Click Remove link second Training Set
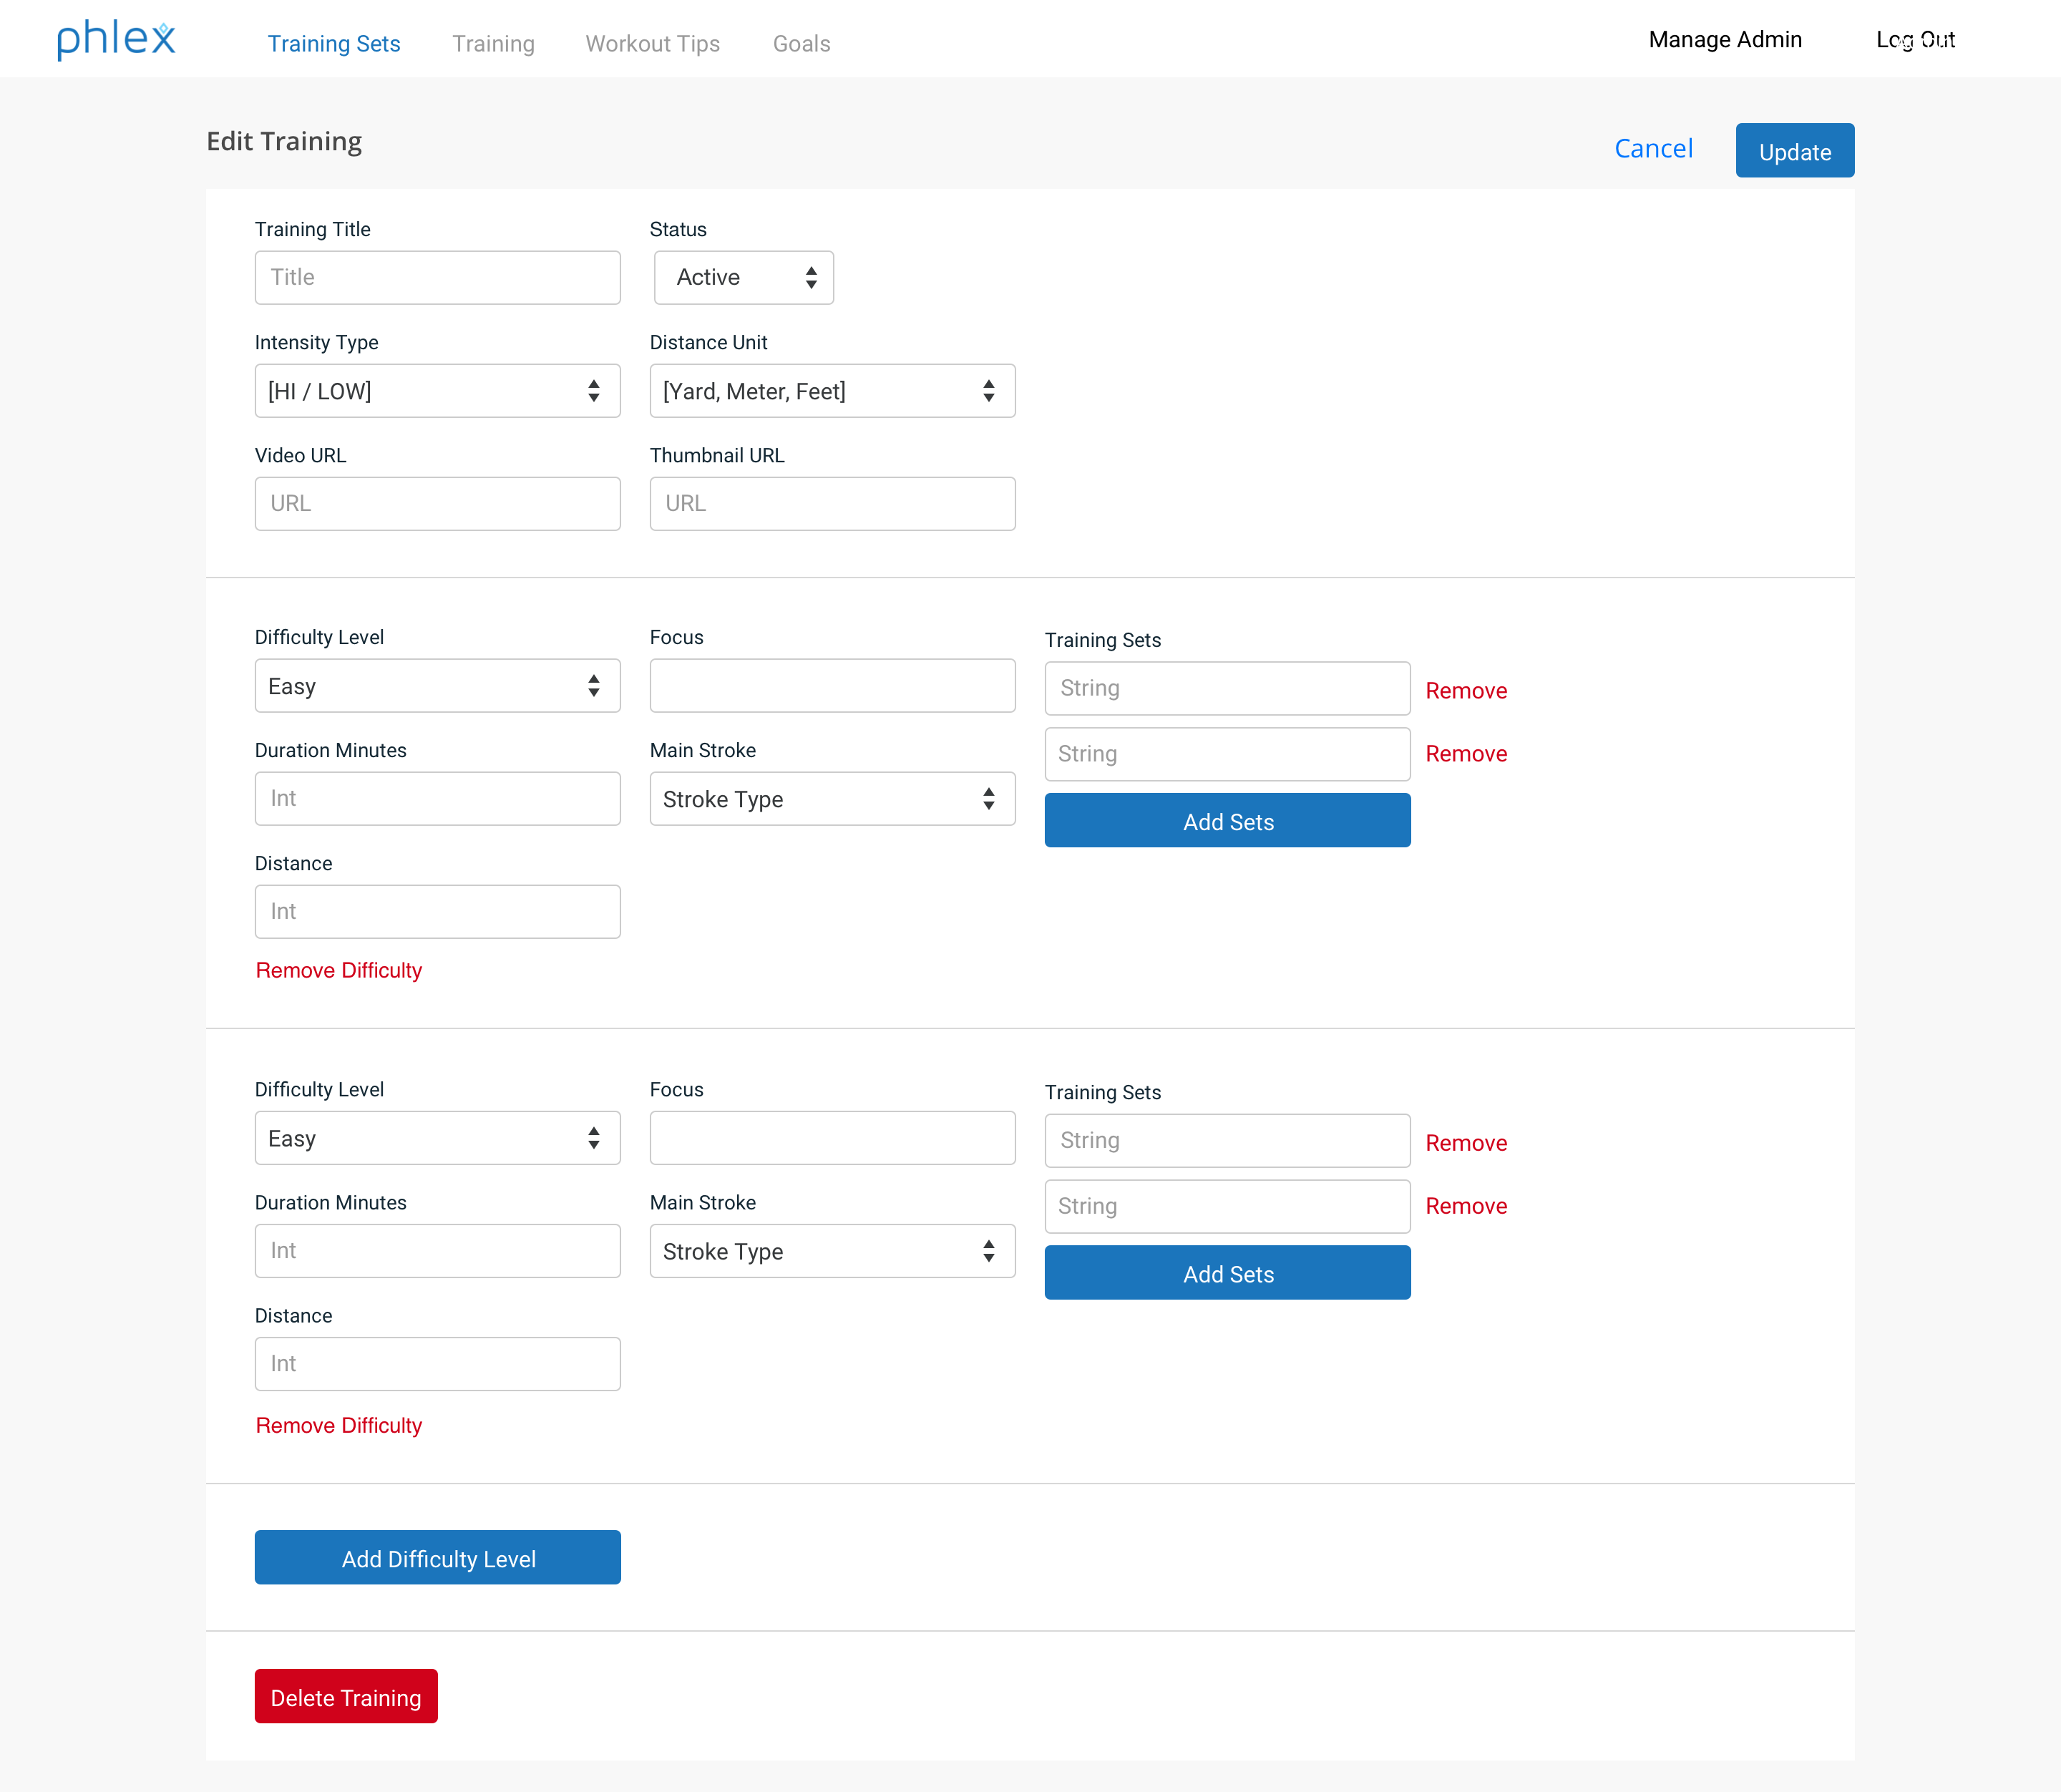This screenshot has height=1792, width=2061. pyautogui.click(x=1465, y=754)
